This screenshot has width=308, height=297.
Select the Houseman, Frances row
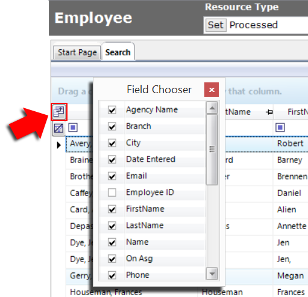click(x=187, y=292)
